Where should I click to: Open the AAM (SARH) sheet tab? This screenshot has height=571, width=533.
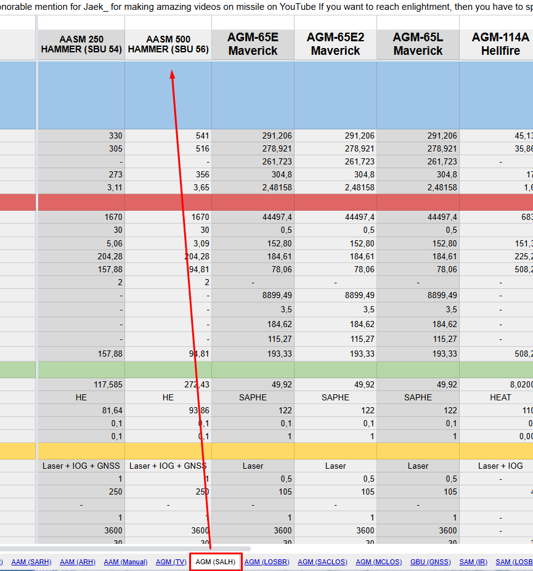pyautogui.click(x=31, y=562)
